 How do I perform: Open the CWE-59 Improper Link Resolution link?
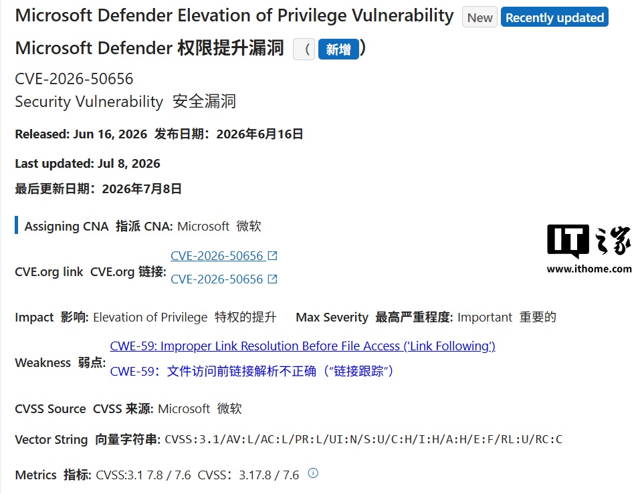(x=302, y=346)
